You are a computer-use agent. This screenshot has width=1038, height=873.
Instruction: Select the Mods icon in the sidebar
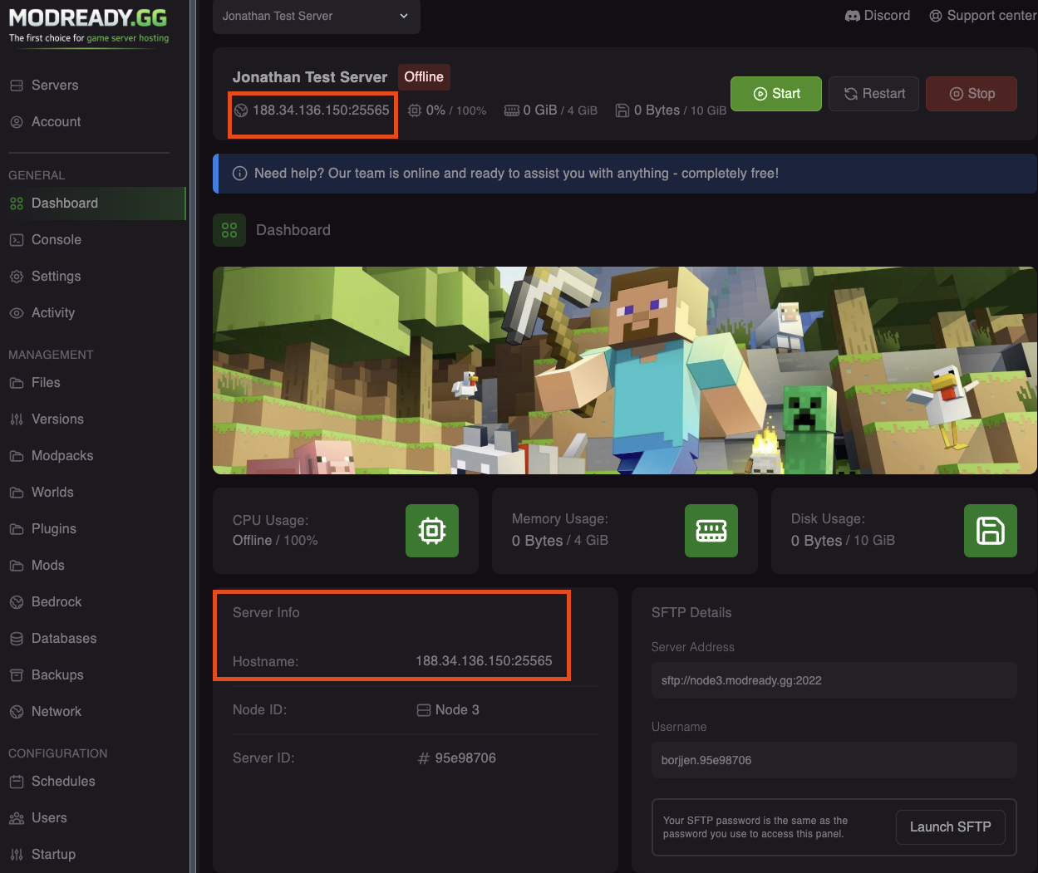point(48,565)
